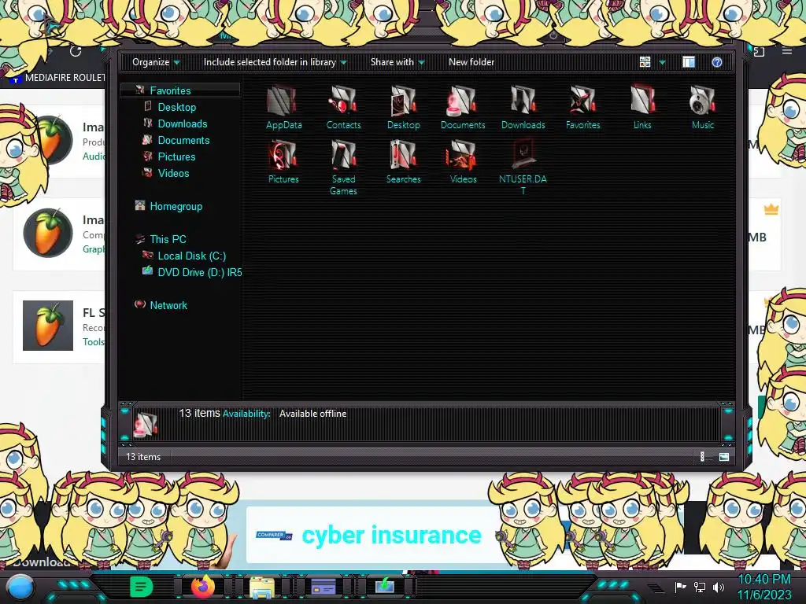Open Local Disk (C:) in navigation pane

pyautogui.click(x=191, y=256)
